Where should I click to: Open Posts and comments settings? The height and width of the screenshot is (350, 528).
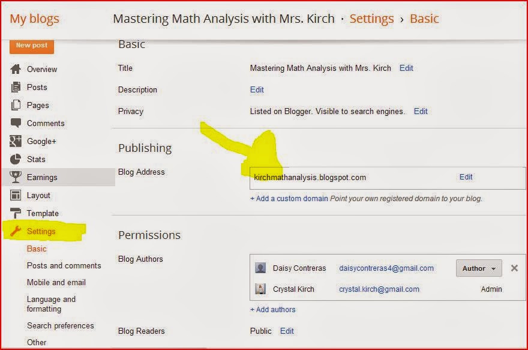pyautogui.click(x=64, y=265)
